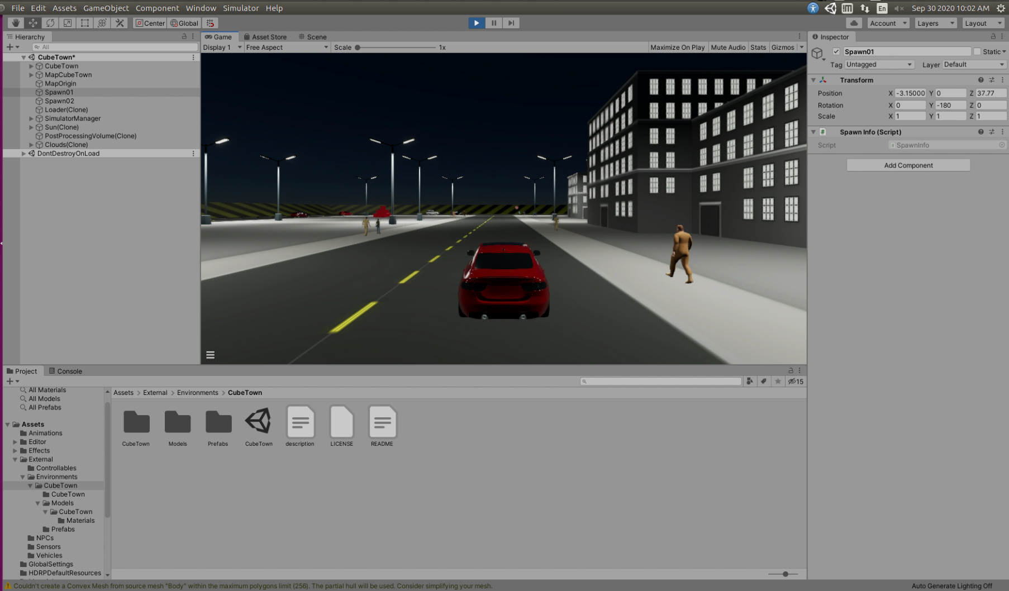Toggle grid snapping in the toolbar
Screen dimensions: 1009x591
click(211, 23)
